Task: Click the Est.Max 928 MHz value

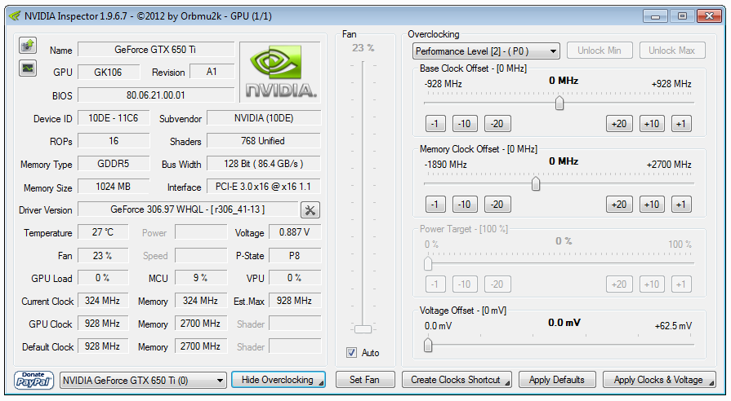Action: click(x=295, y=301)
